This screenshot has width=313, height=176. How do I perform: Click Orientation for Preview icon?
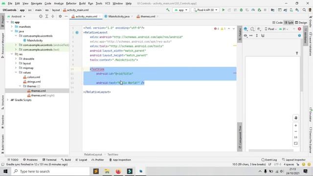(x=252, y=29)
